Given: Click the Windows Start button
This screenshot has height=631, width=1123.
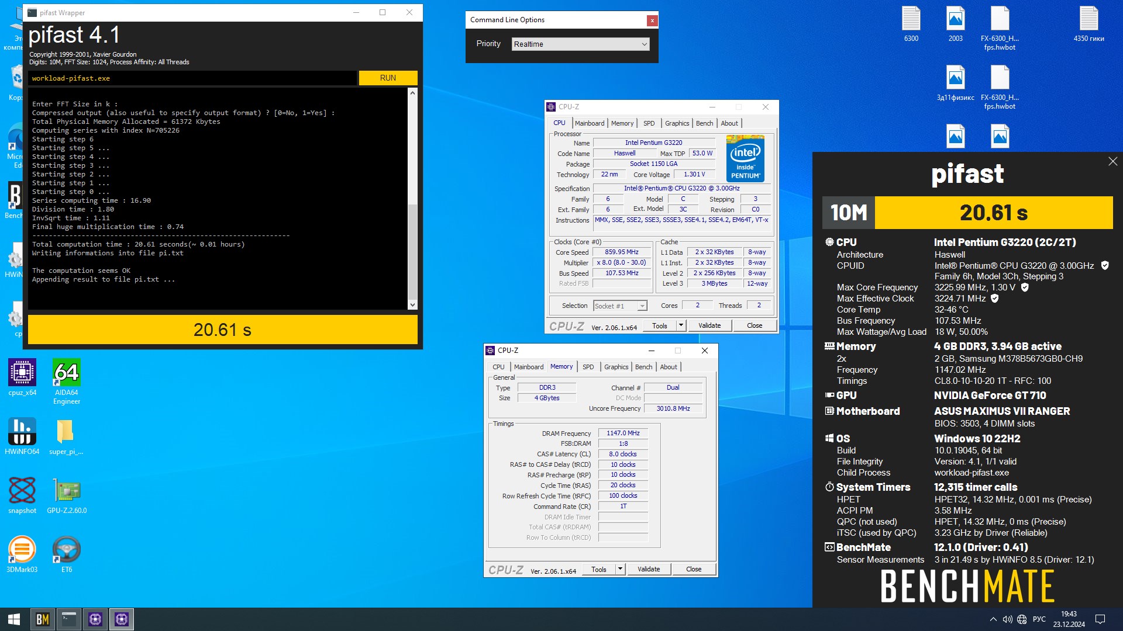Looking at the screenshot, I should [x=14, y=619].
